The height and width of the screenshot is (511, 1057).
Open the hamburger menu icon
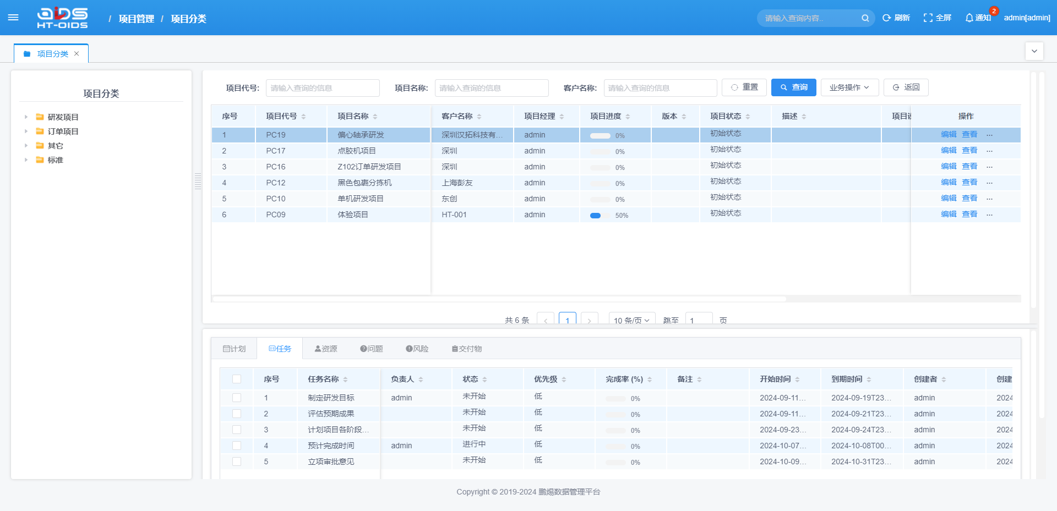pos(13,18)
